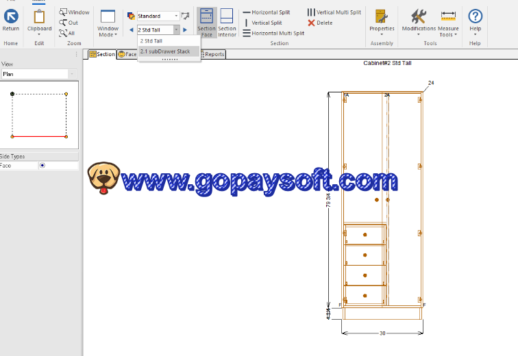Open the Help menu
This screenshot has height=356, width=518.
pos(476,23)
